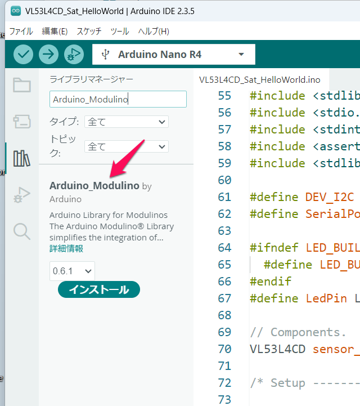This screenshot has height=406, width=360.
Task: Open the スケッチ menu
Action: tap(89, 31)
